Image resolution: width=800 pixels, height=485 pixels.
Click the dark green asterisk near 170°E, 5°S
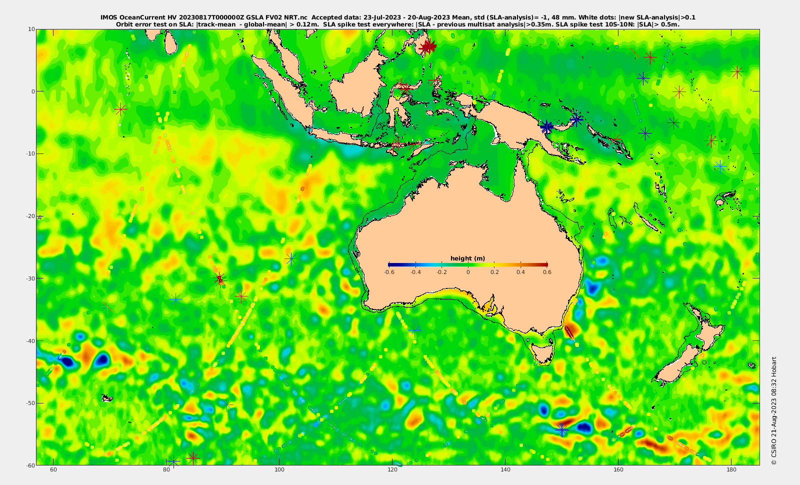pos(674,122)
